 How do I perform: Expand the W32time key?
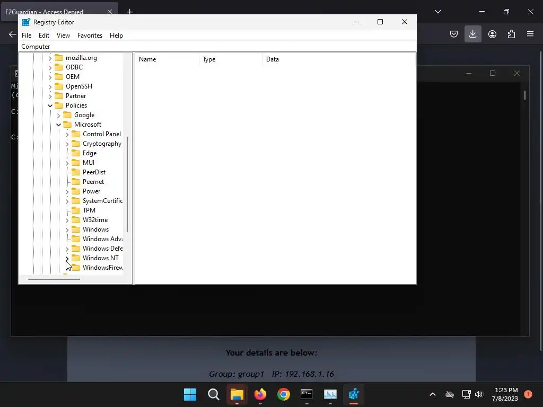67,220
